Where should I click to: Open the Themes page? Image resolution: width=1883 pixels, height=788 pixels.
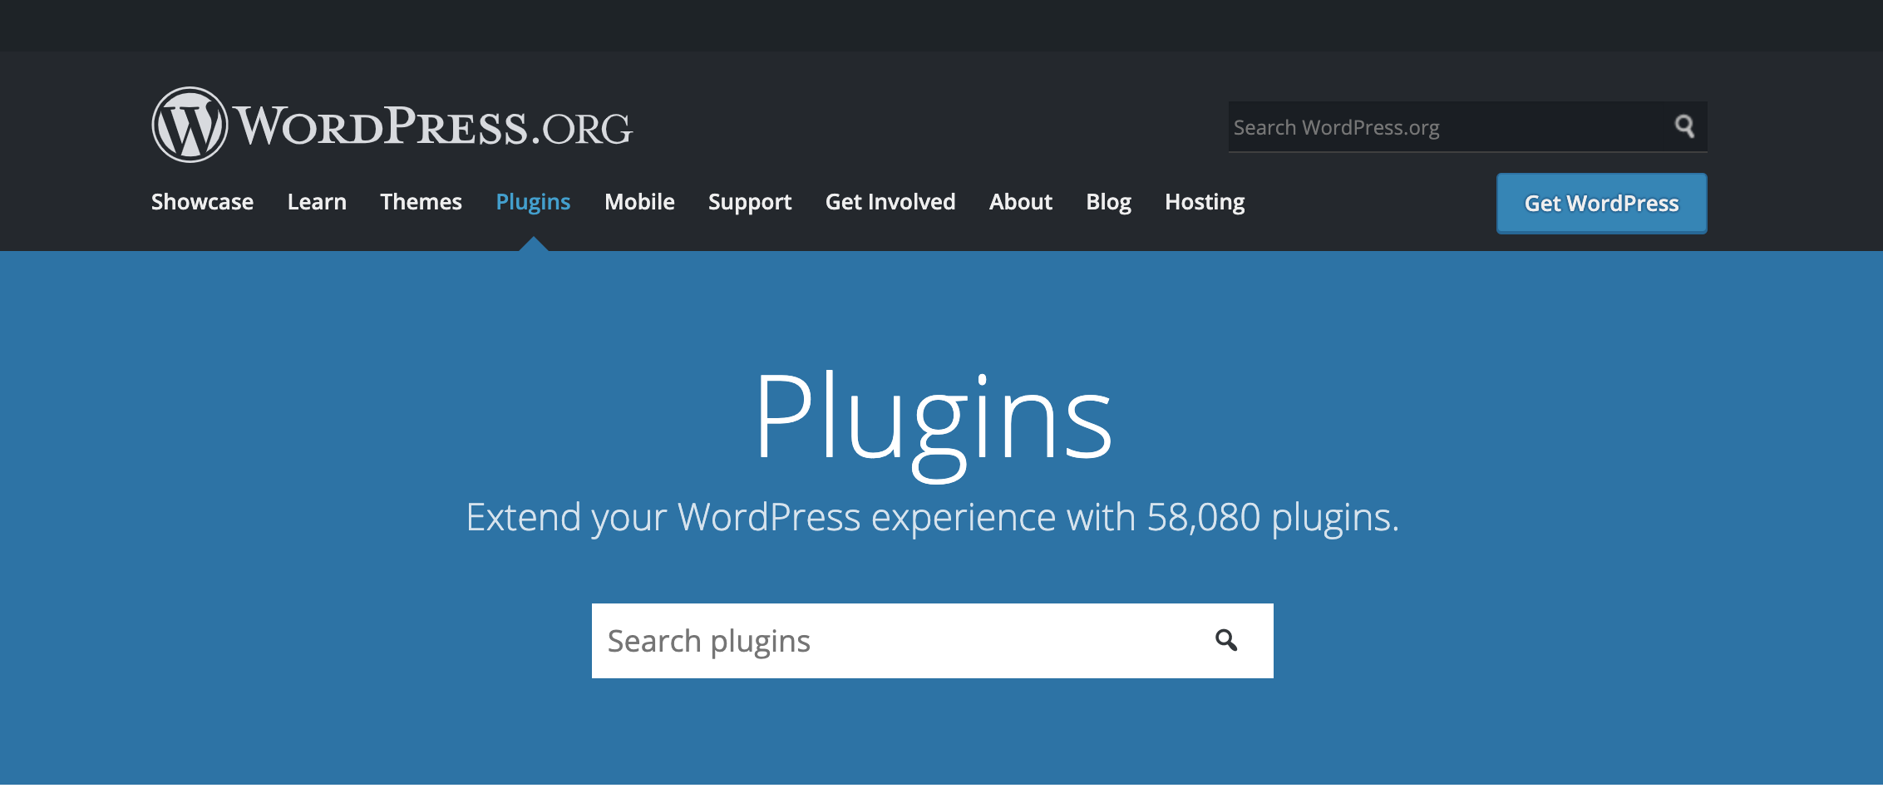421,201
